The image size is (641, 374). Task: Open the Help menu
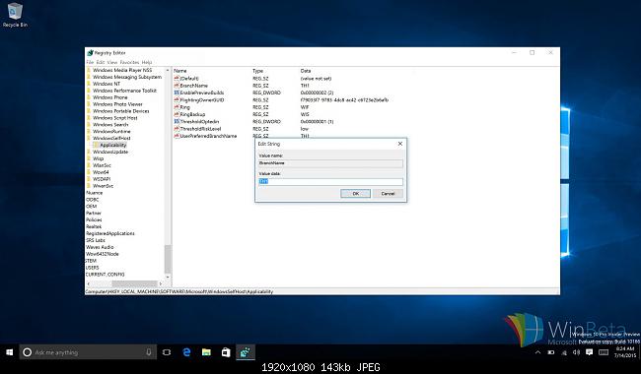(x=147, y=62)
